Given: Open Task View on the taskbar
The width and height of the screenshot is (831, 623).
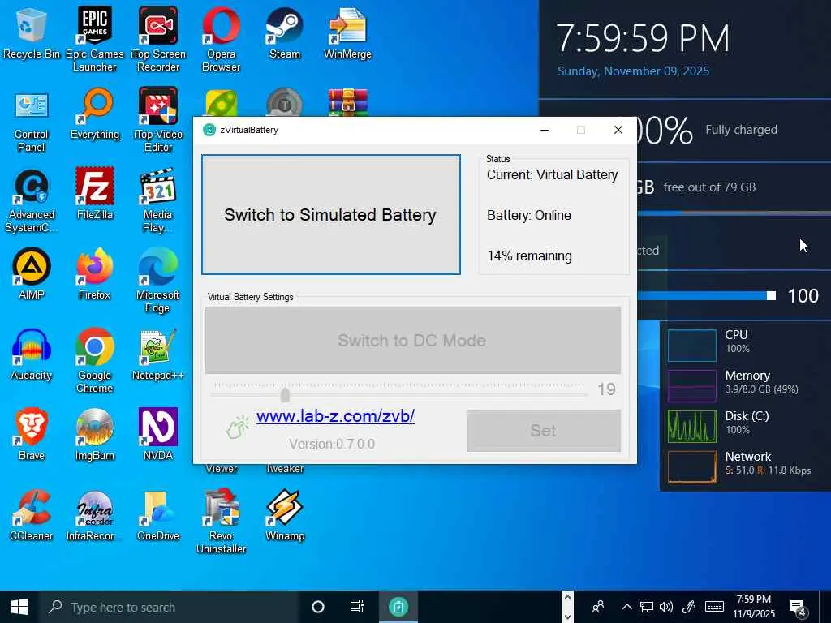Looking at the screenshot, I should pos(357,607).
